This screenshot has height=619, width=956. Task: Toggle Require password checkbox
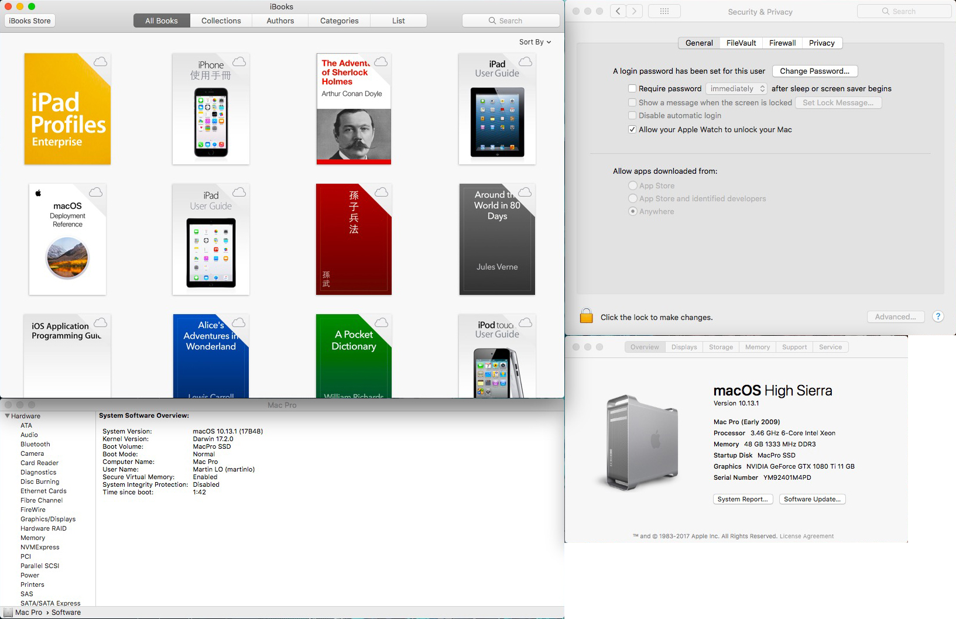(632, 88)
